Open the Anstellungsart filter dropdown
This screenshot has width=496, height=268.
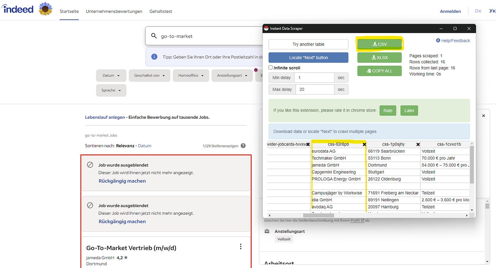pyautogui.click(x=232, y=76)
